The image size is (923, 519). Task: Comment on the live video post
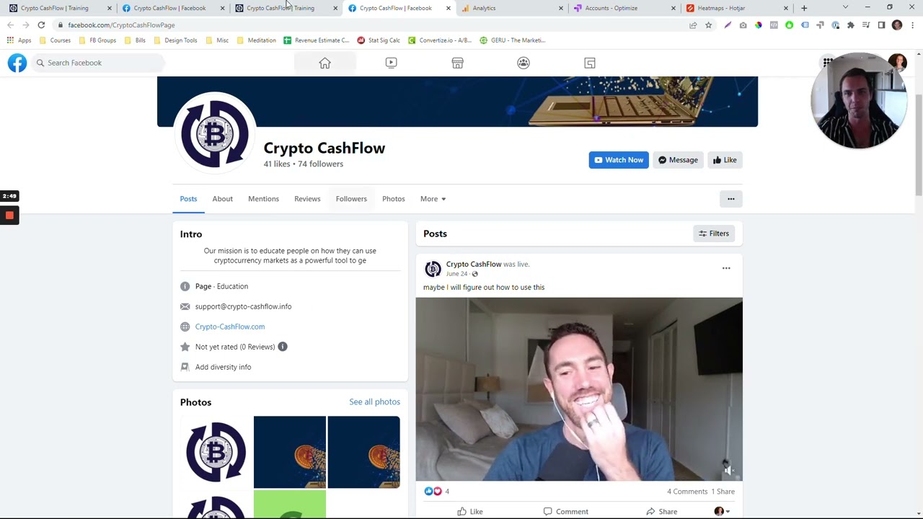click(x=566, y=512)
